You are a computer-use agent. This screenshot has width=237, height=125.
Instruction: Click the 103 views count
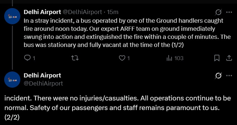click(x=179, y=58)
